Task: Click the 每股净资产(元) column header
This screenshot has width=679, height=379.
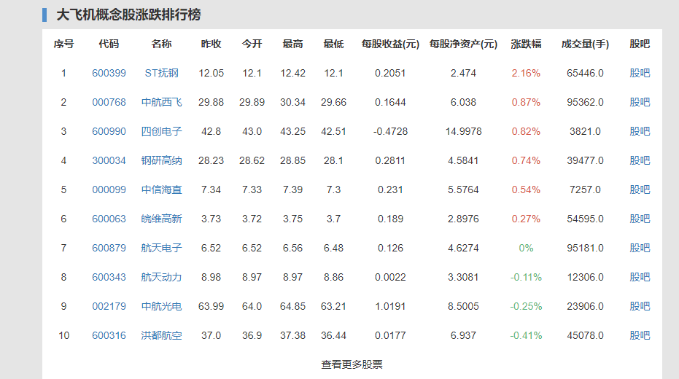Action: (463, 44)
